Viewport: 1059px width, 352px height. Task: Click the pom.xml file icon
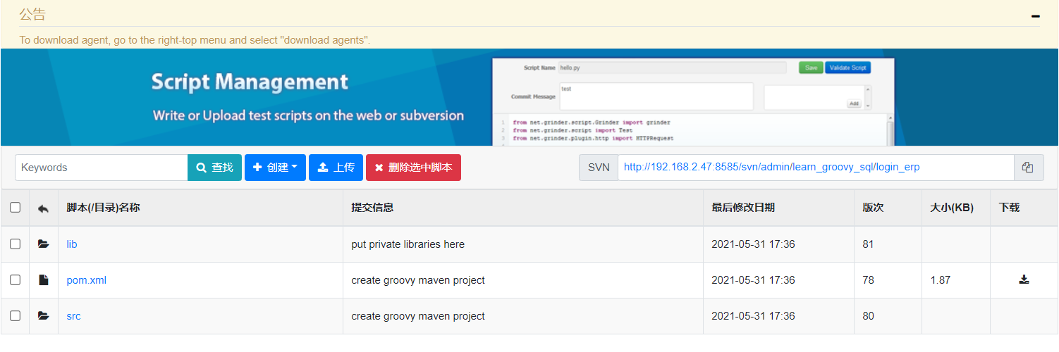[x=44, y=280]
